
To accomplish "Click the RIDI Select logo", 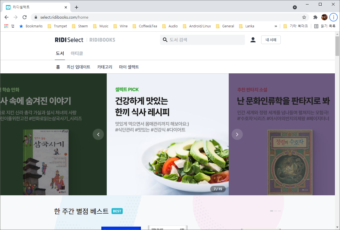I will point(69,40).
